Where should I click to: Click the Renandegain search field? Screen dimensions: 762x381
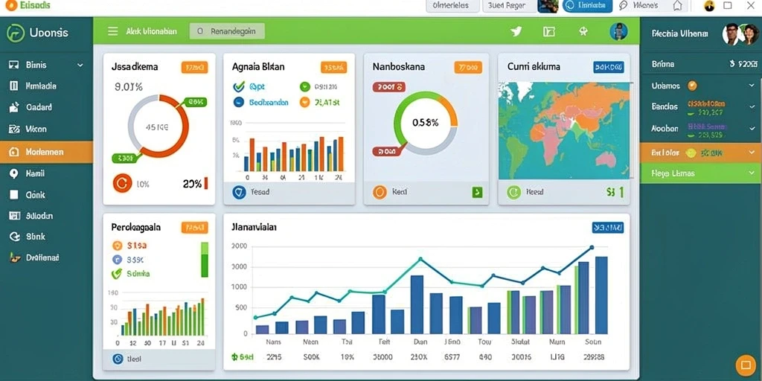[x=228, y=31]
